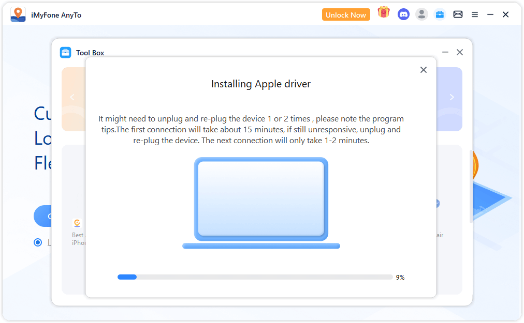Screen dimensions: 524x323
Task: Close the Installing Apple driver dialog
Action: pos(424,70)
